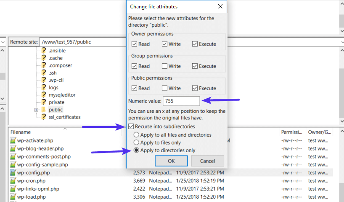
Task: Click Cancel in Change file attributes dialog
Action: click(x=207, y=161)
